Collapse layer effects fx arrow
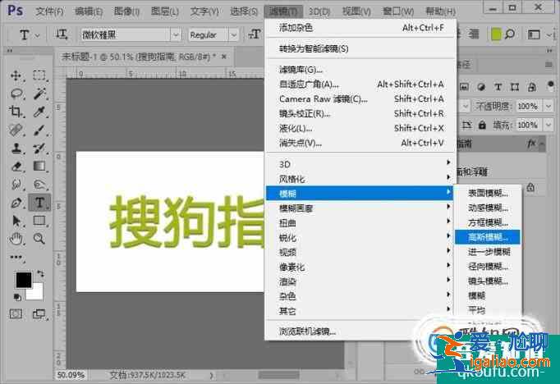This screenshot has width=560, height=384. click(542, 144)
